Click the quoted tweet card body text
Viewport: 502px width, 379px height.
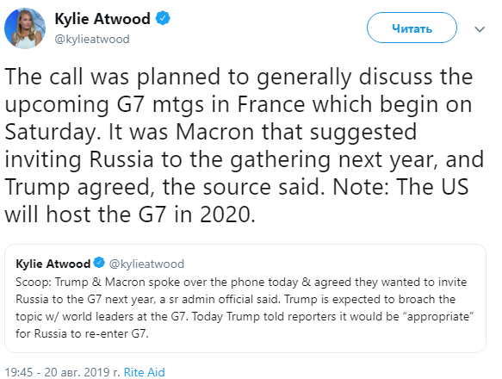click(245, 308)
